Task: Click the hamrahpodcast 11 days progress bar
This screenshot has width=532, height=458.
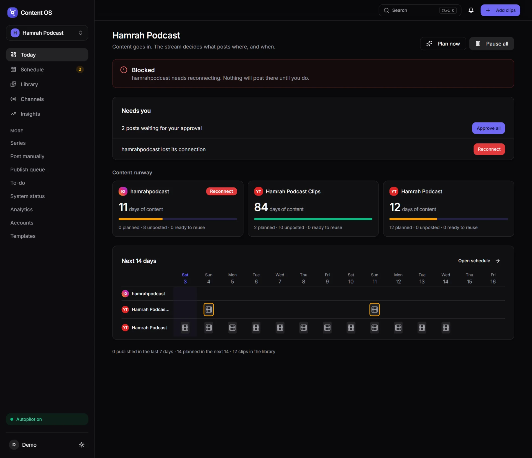Action: pyautogui.click(x=178, y=219)
